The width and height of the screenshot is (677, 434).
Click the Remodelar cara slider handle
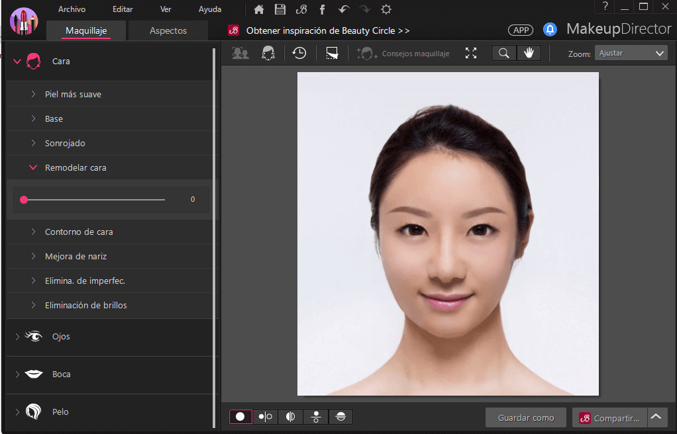tap(24, 199)
